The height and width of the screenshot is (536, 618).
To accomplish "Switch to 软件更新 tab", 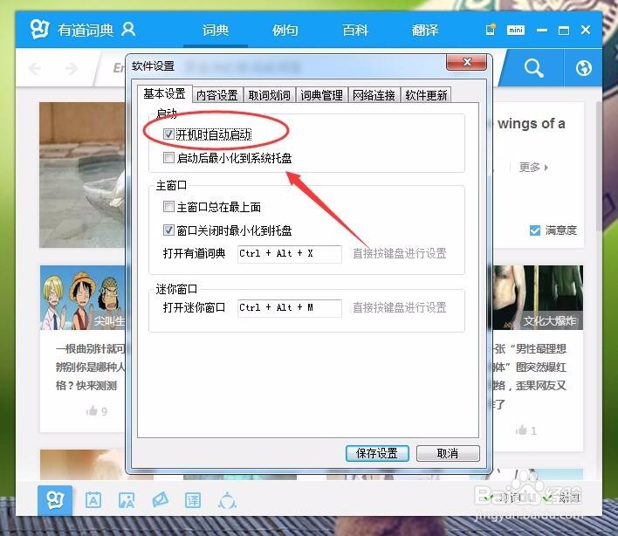I will (x=426, y=95).
